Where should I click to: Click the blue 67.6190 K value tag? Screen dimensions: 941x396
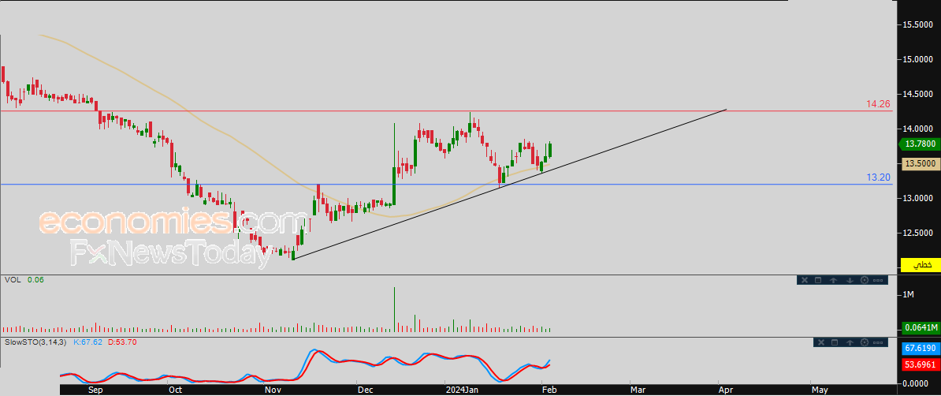pos(920,349)
